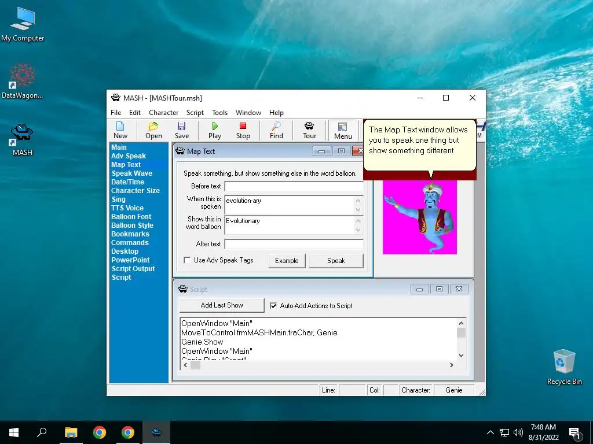Select the MASH desktop shortcut

pos(23,140)
